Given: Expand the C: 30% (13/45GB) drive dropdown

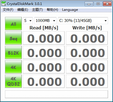Looking at the screenshot, I should coord(83,21).
